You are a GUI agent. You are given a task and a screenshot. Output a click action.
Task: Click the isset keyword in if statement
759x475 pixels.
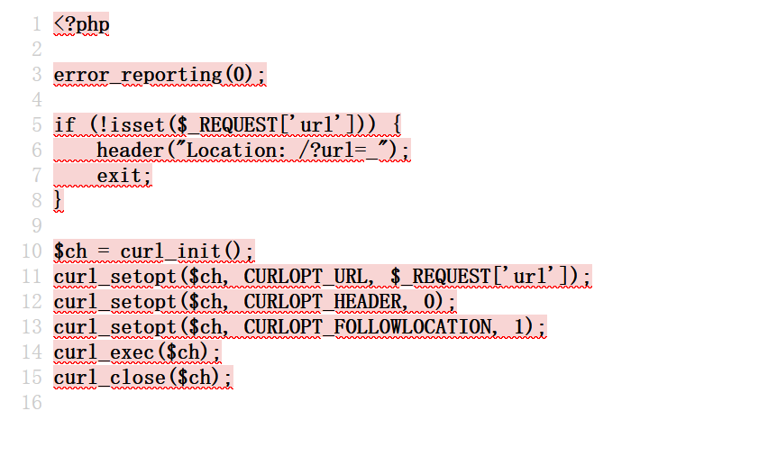(x=138, y=125)
